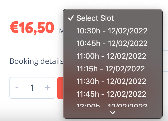Select the 10:30h - 12/02/2022 slot
The width and height of the screenshot is (168, 121).
(x=112, y=31)
